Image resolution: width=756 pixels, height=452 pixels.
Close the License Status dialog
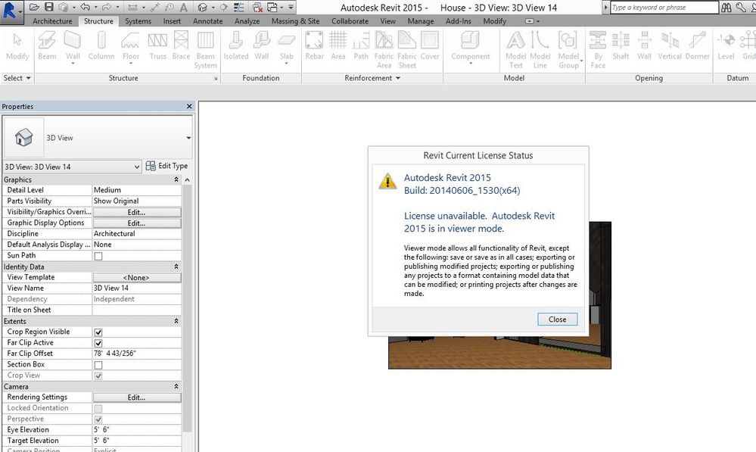click(558, 320)
